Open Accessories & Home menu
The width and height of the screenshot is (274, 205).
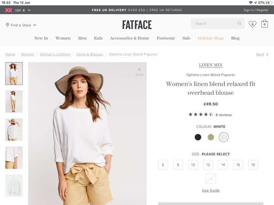[130, 38]
